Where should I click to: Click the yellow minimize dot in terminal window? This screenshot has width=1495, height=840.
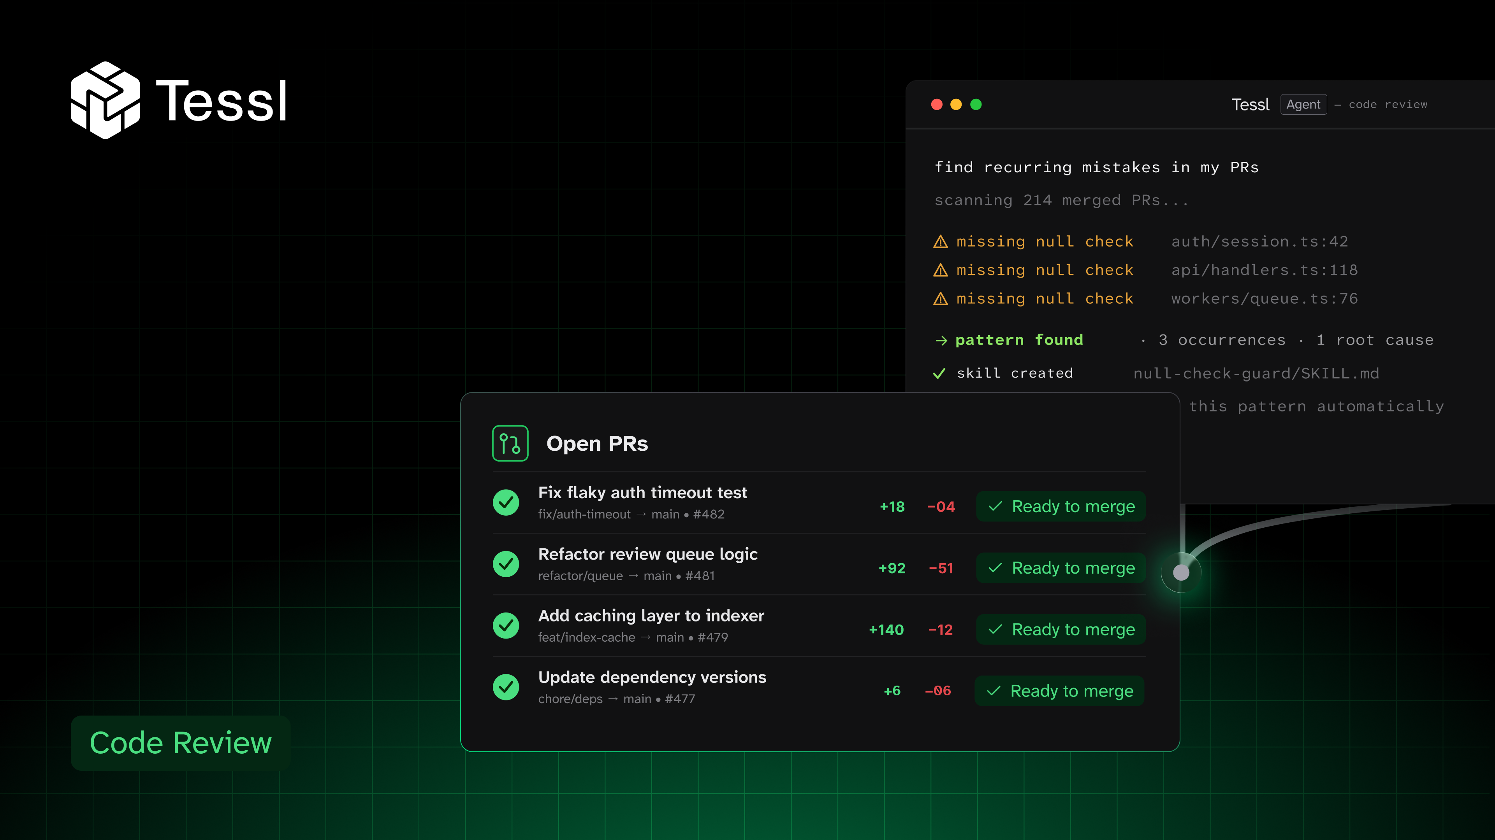click(x=957, y=104)
